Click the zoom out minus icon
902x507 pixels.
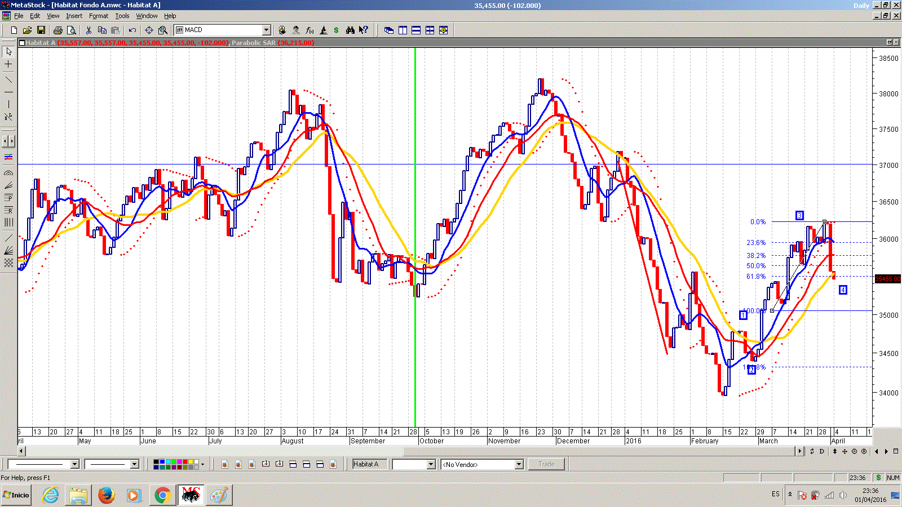click(x=854, y=451)
